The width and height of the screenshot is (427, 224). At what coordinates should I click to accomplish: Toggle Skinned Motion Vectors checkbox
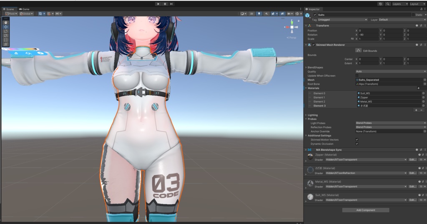[357, 139]
